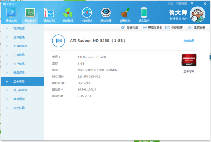Open the 硬件体检 hardware checkup icon
This screenshot has height=142, width=211.
[x=11, y=15]
